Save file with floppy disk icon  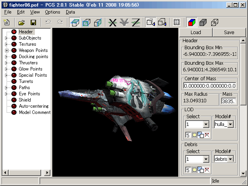coord(33,22)
